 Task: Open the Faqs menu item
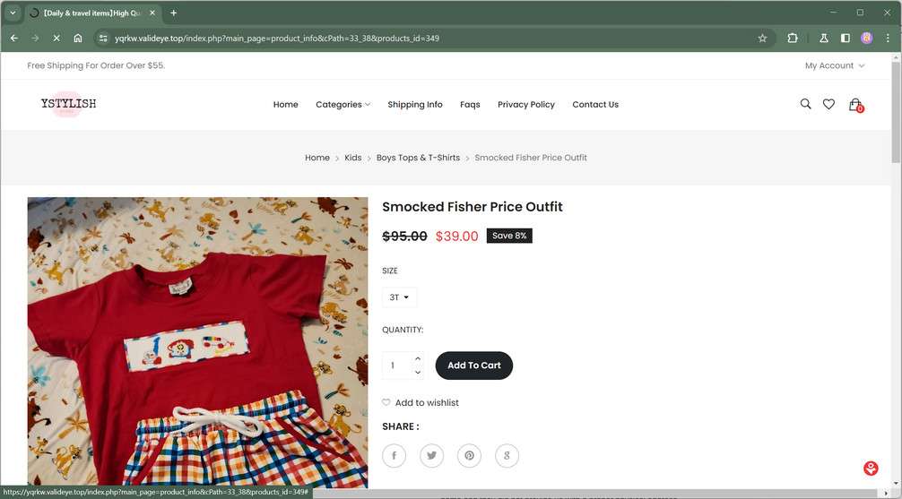click(x=470, y=105)
